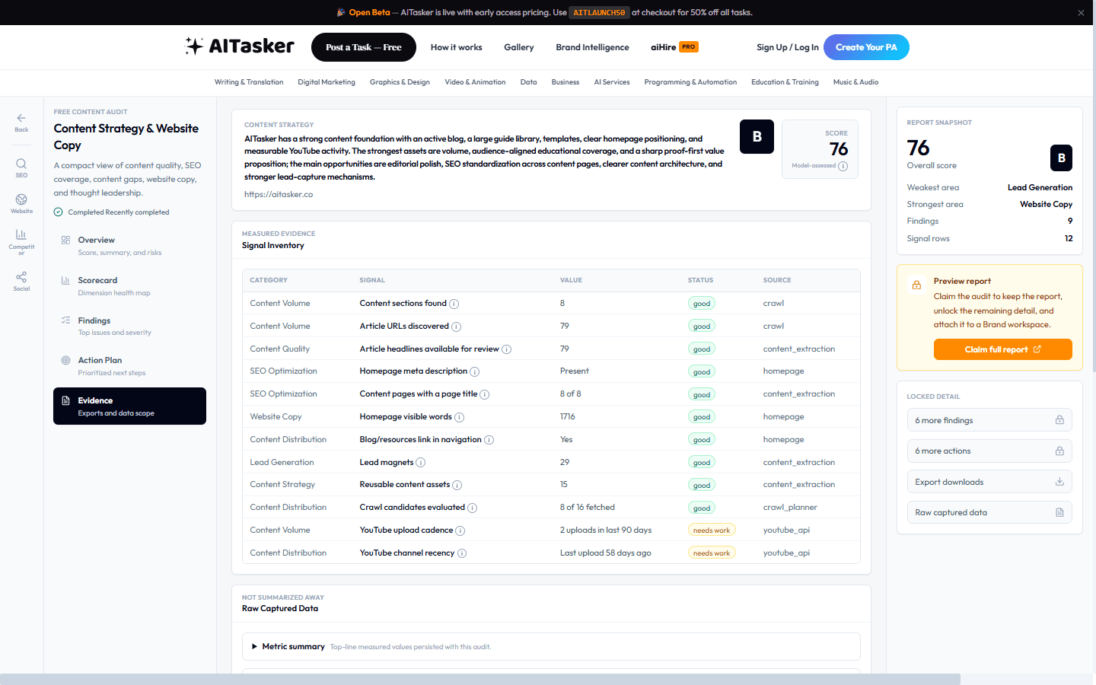Image resolution: width=1096 pixels, height=685 pixels.
Task: Open the Graphics & Design category
Action: click(x=400, y=82)
